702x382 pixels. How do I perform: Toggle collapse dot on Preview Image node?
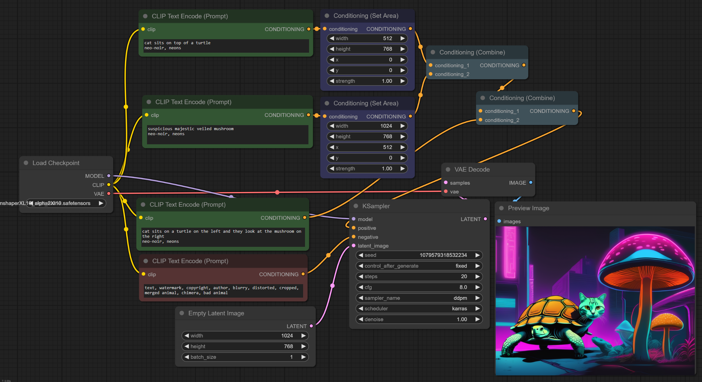coord(501,208)
